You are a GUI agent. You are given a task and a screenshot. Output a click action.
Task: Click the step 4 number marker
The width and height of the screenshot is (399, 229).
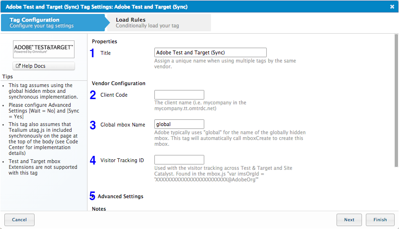[x=93, y=160]
